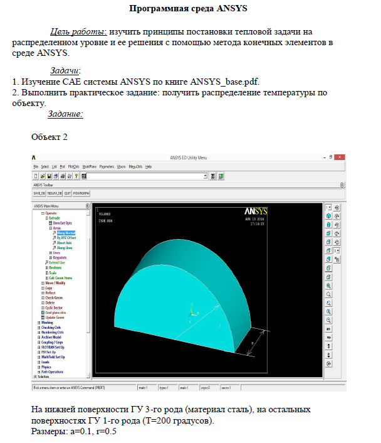Click the Isometric View cube icon

328,216
